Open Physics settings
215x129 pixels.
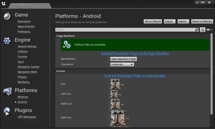[22, 77]
